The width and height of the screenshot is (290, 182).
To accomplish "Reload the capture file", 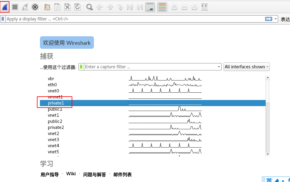I will [77, 7].
